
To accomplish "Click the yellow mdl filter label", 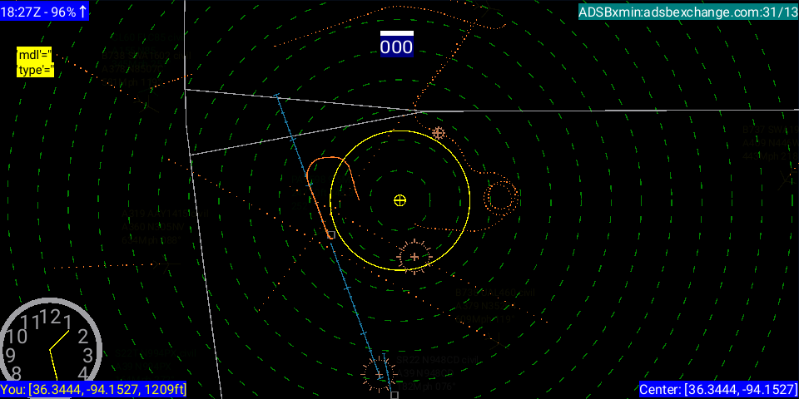I will 34,55.
